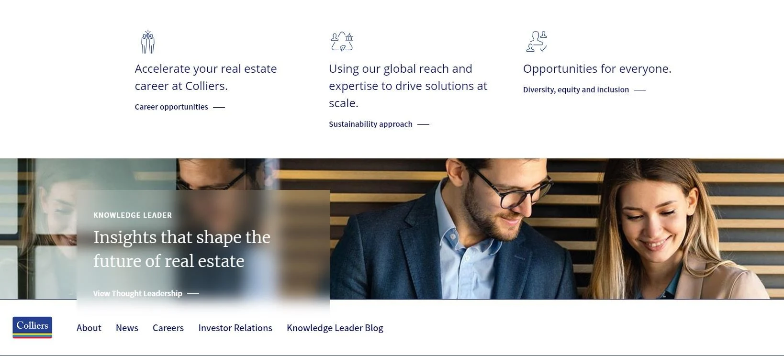Click the high-five people career icon
Image resolution: width=784 pixels, height=356 pixels.
pos(147,42)
